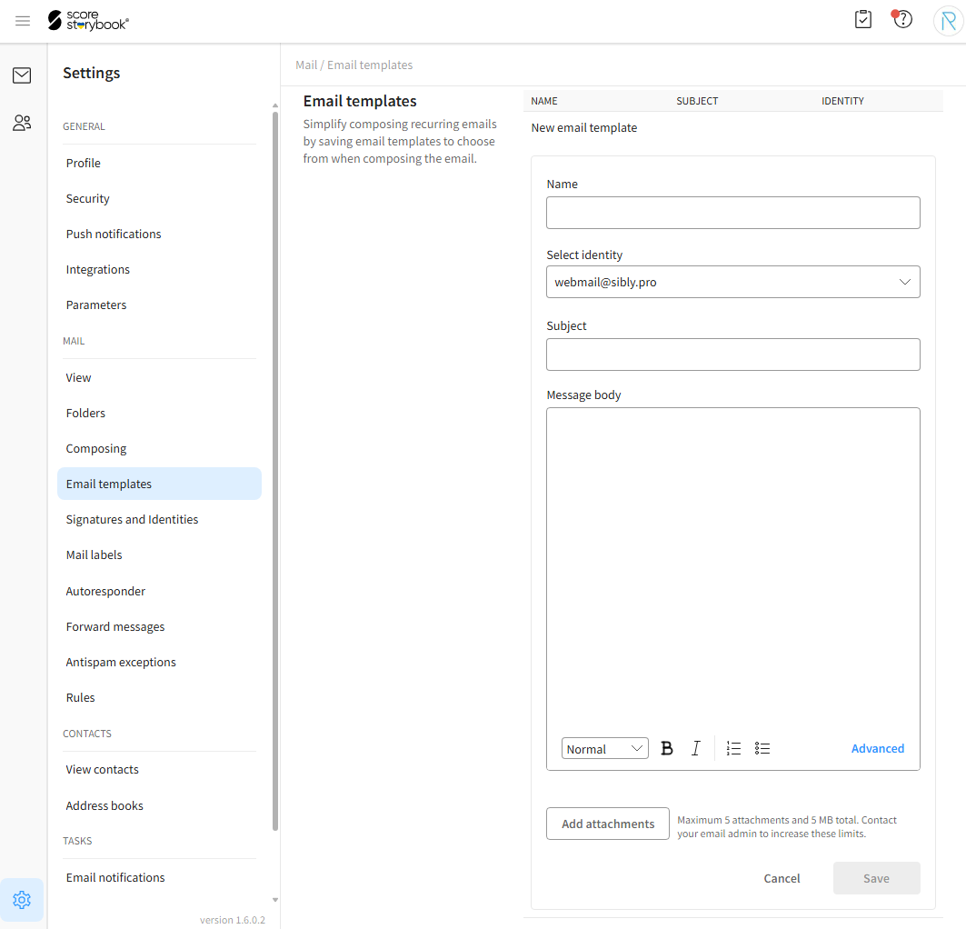
Task: Open Contacts via people icon
Action: click(x=22, y=123)
